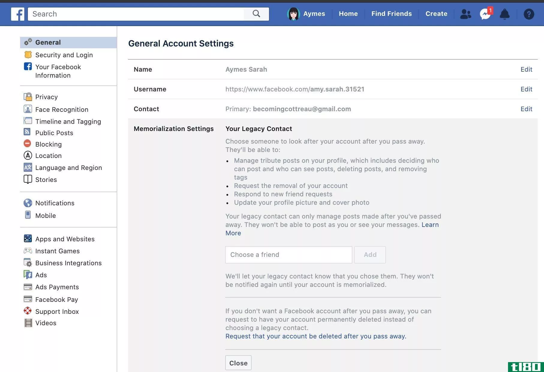Click the Apps and Websites icon
This screenshot has height=372, width=544.
28,239
